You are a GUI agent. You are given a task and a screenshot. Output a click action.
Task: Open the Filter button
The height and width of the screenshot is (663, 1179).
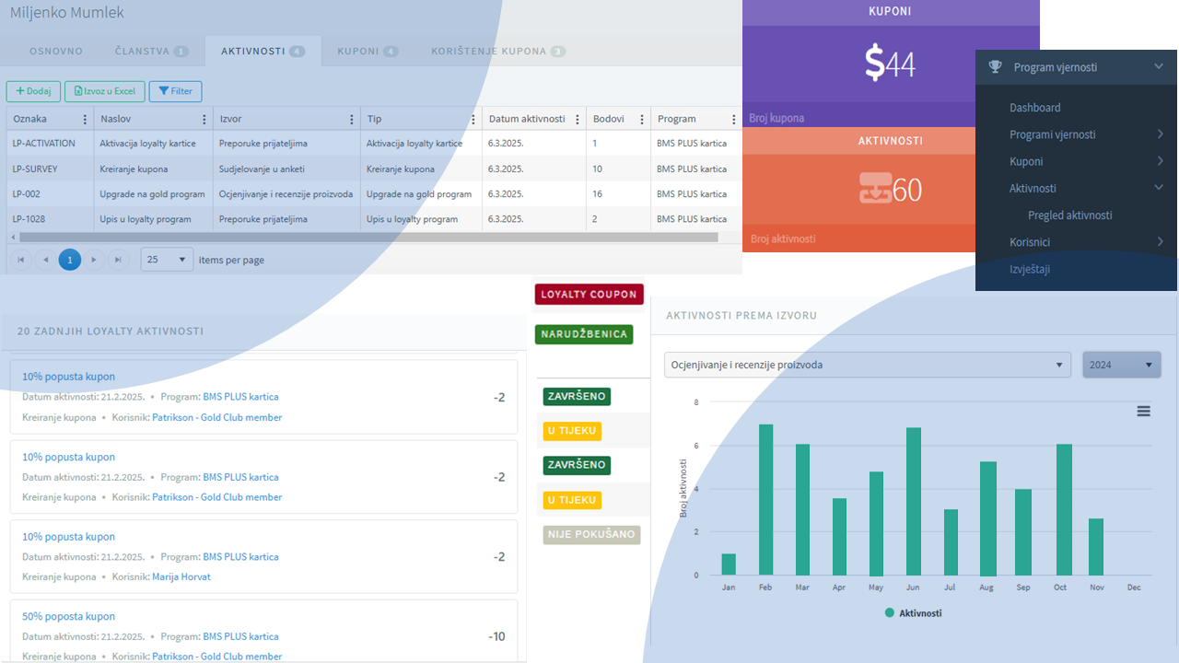pyautogui.click(x=175, y=91)
